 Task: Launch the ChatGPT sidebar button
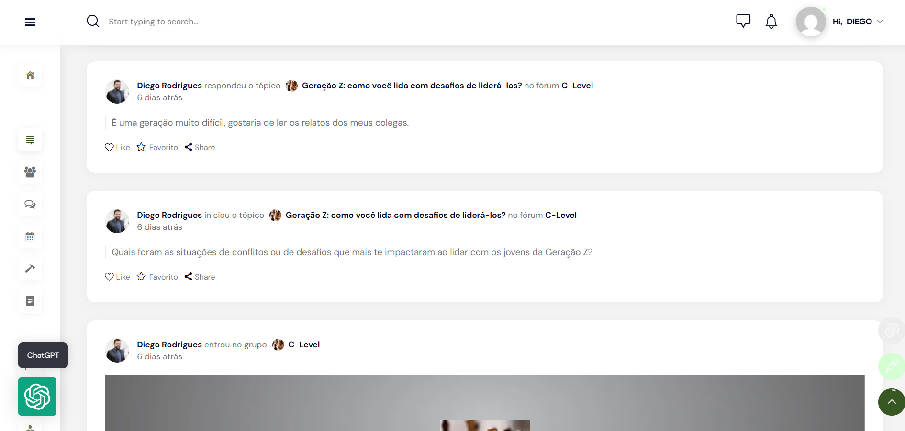(x=37, y=397)
